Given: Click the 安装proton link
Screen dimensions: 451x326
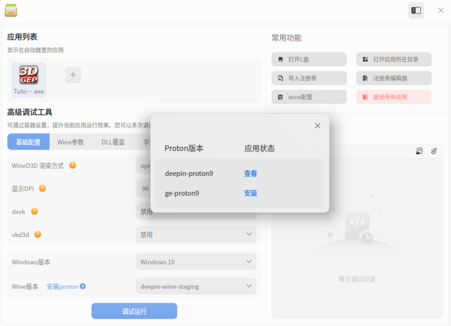Looking at the screenshot, I should (x=63, y=286).
